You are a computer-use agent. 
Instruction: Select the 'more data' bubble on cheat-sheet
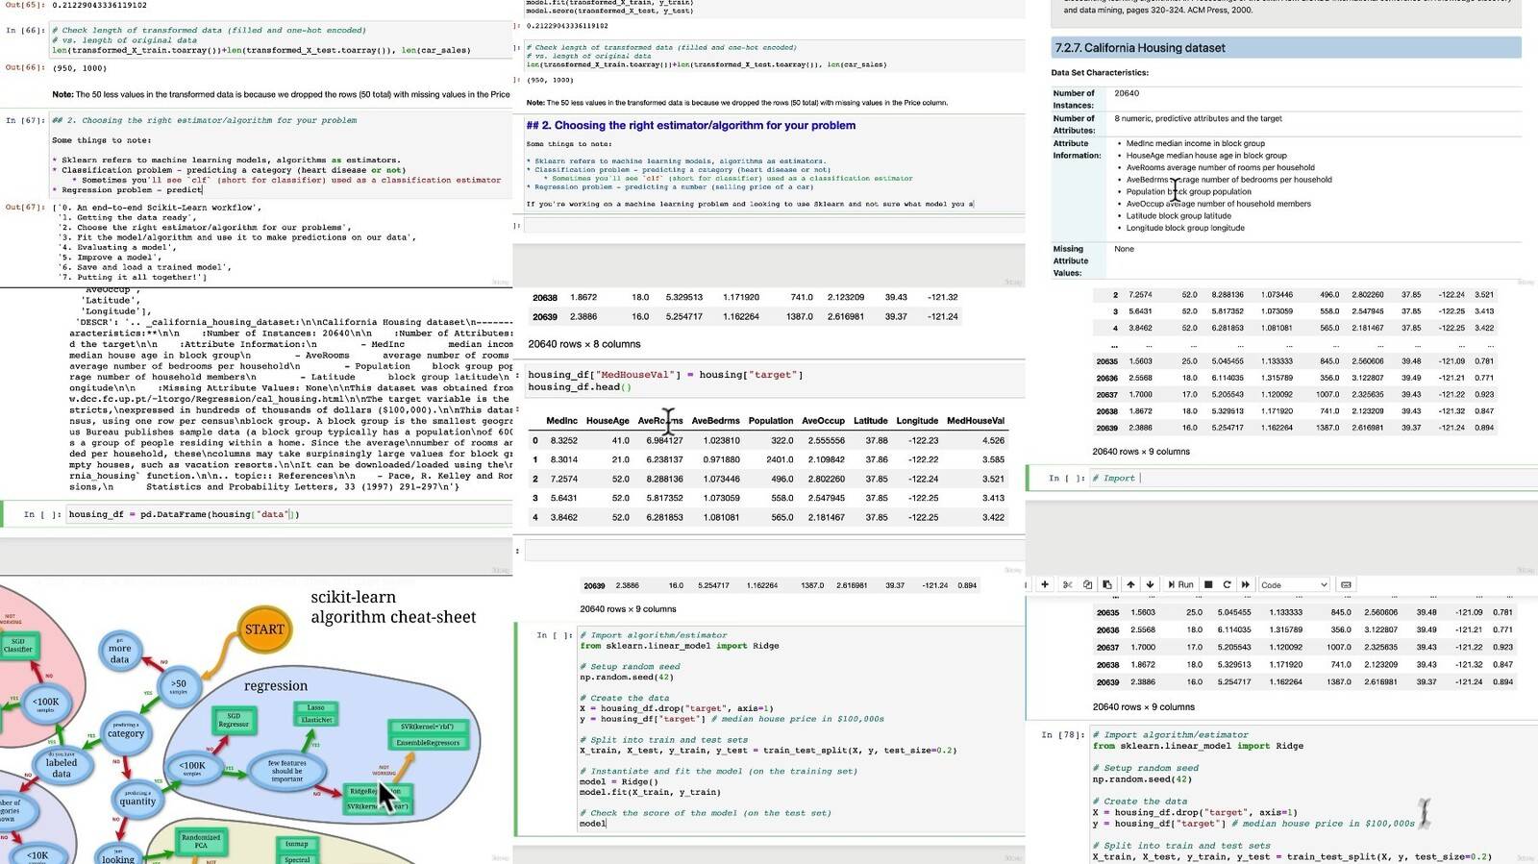119,653
